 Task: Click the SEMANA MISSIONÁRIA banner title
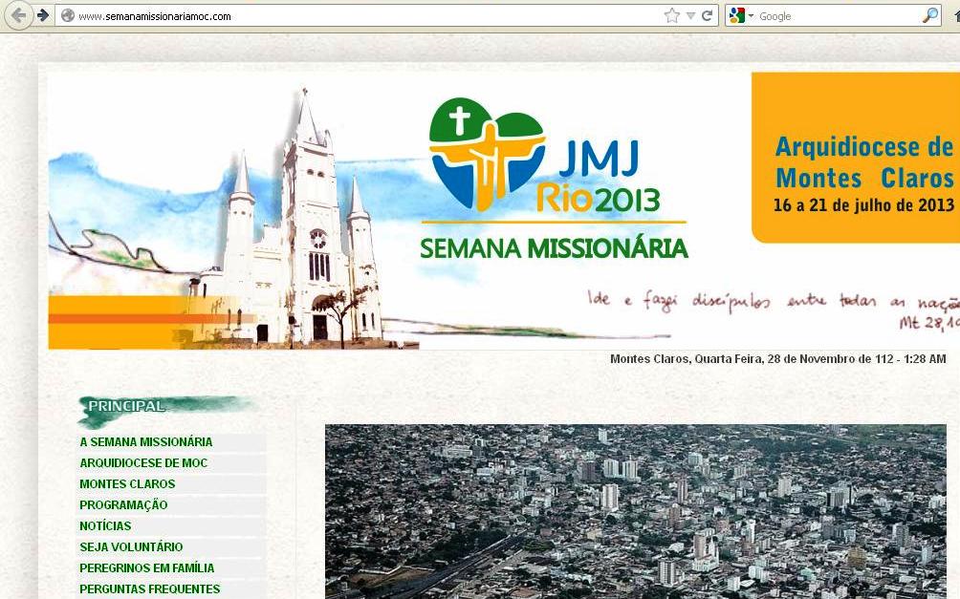point(554,248)
